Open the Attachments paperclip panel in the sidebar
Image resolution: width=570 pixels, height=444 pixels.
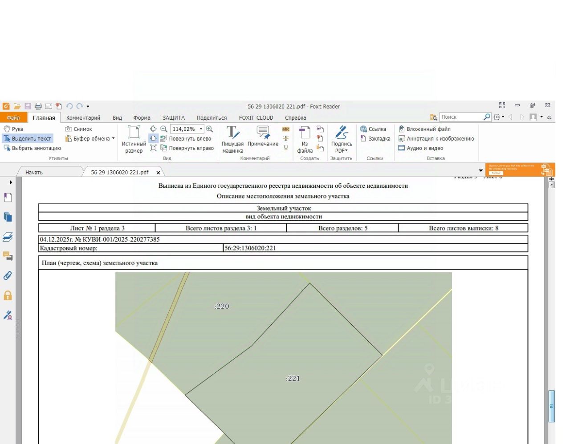(8, 276)
